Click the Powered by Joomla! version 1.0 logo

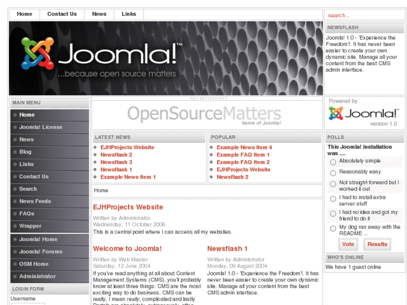363,114
